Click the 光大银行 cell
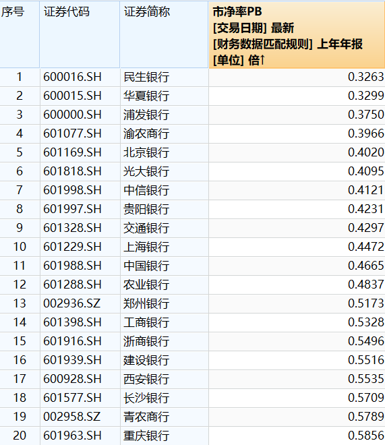Screen dimensions: 385x445 click(x=146, y=171)
